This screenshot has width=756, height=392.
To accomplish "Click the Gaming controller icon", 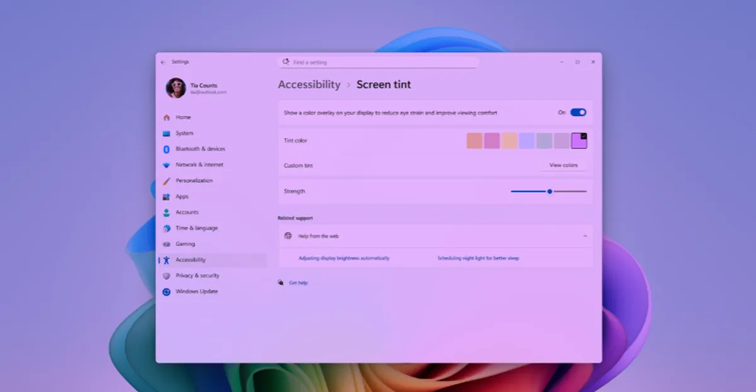I will tap(166, 244).
